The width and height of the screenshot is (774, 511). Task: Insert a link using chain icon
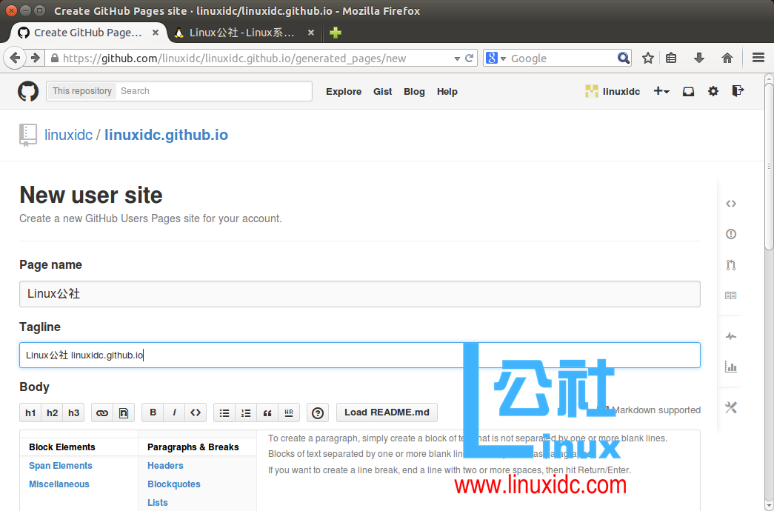pos(102,413)
